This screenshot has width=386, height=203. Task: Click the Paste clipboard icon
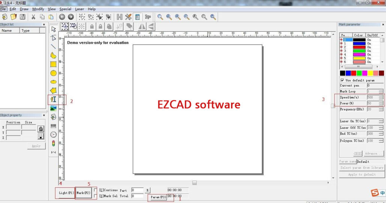tap(51, 17)
